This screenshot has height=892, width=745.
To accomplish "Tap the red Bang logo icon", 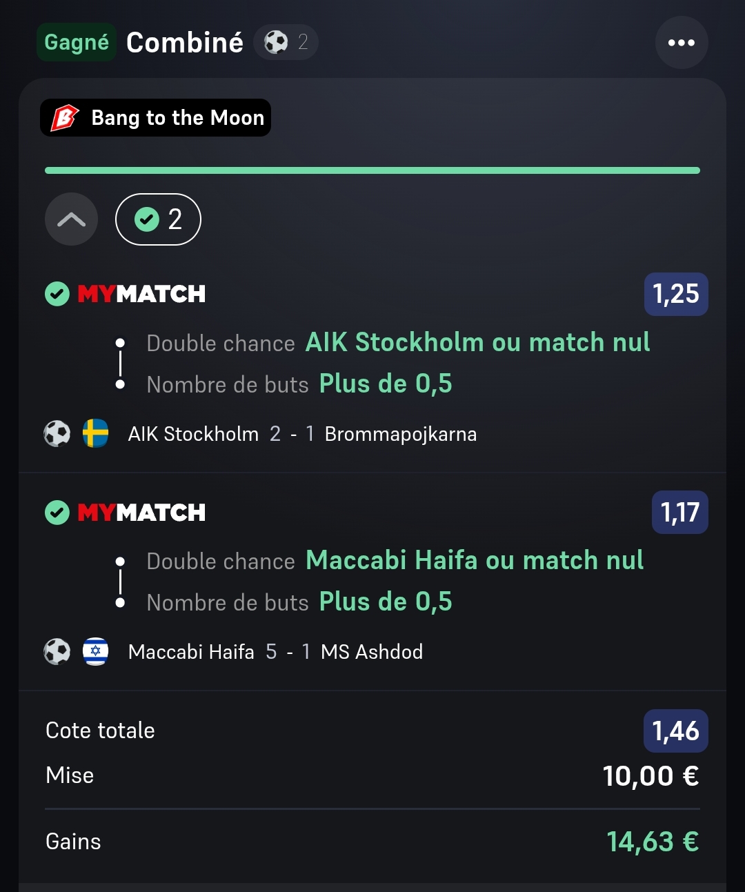I will (x=65, y=118).
